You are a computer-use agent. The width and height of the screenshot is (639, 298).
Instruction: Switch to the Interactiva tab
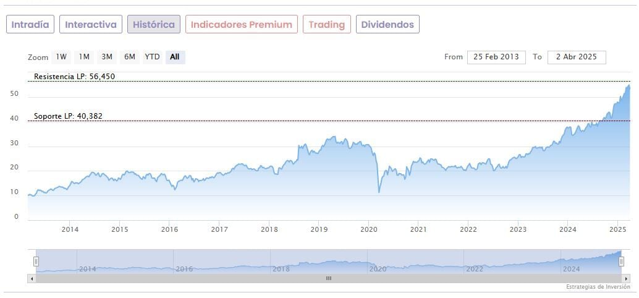[x=91, y=25]
